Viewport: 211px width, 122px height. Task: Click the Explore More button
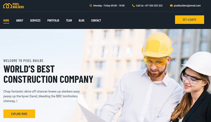point(19,114)
